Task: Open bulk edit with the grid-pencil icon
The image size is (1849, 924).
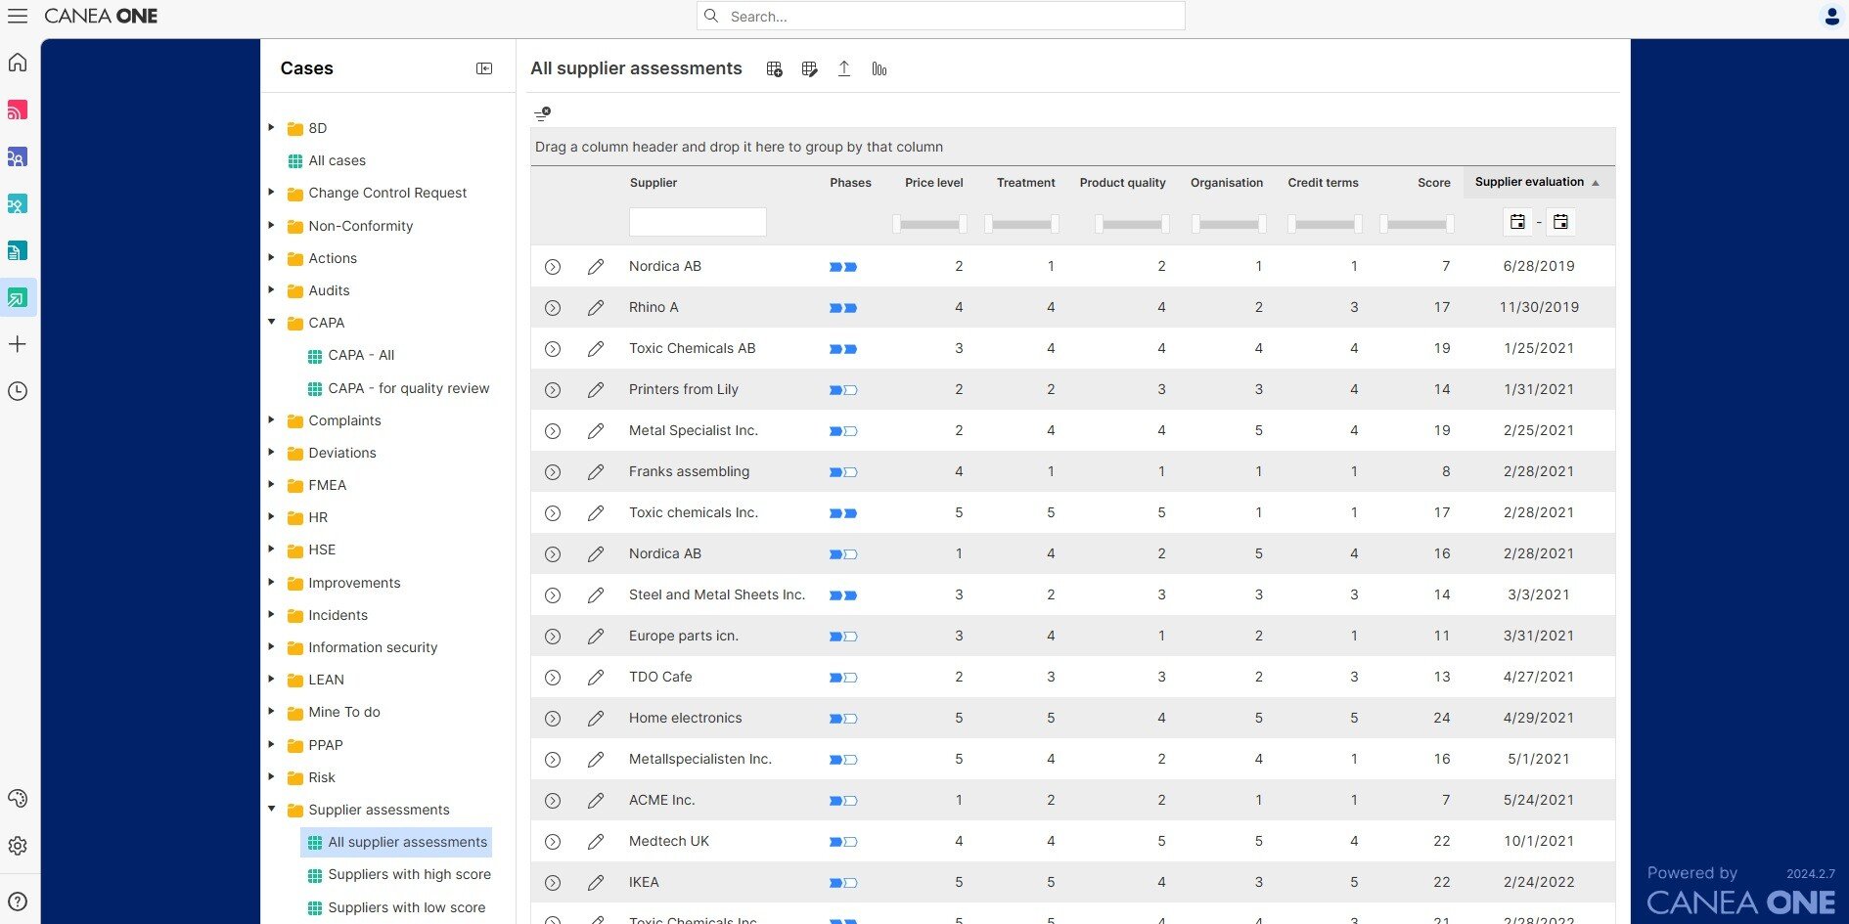Action: click(x=809, y=68)
